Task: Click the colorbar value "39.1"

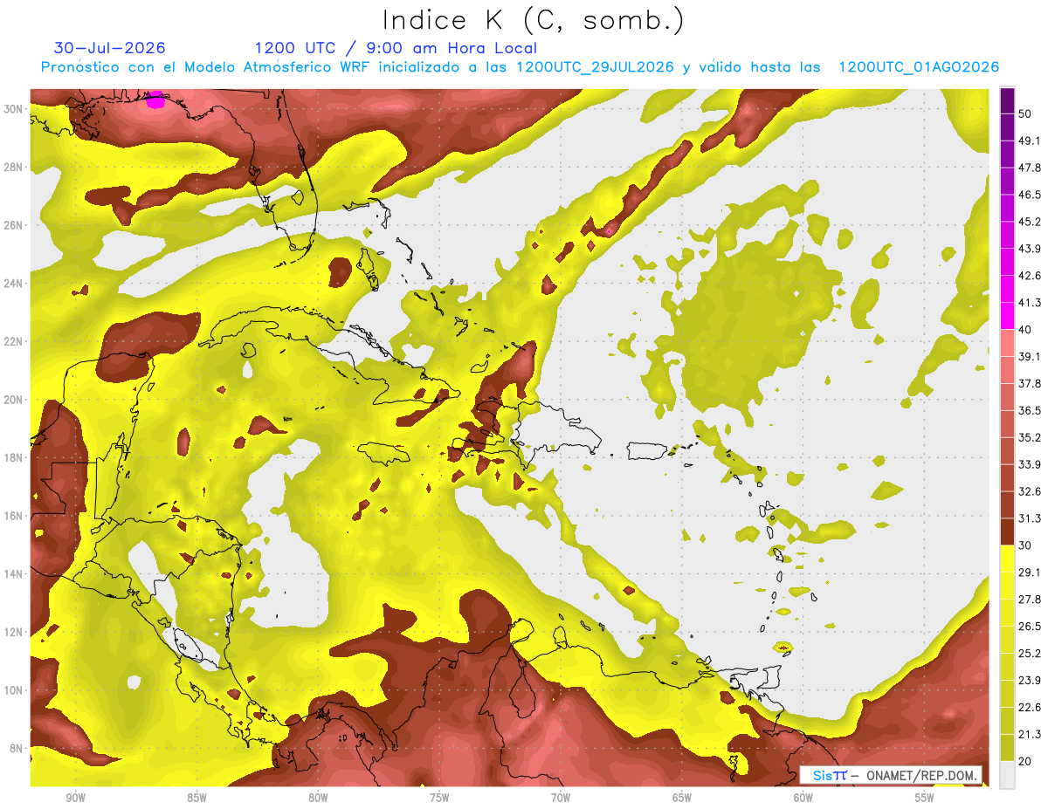Action: coord(1030,357)
